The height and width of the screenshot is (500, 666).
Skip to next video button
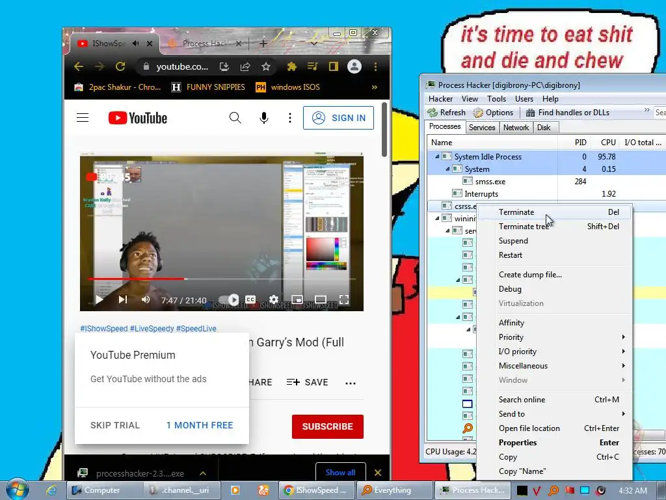point(123,299)
